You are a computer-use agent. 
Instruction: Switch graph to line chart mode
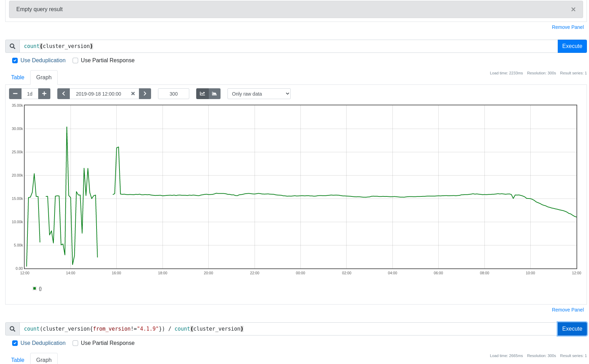tap(202, 94)
